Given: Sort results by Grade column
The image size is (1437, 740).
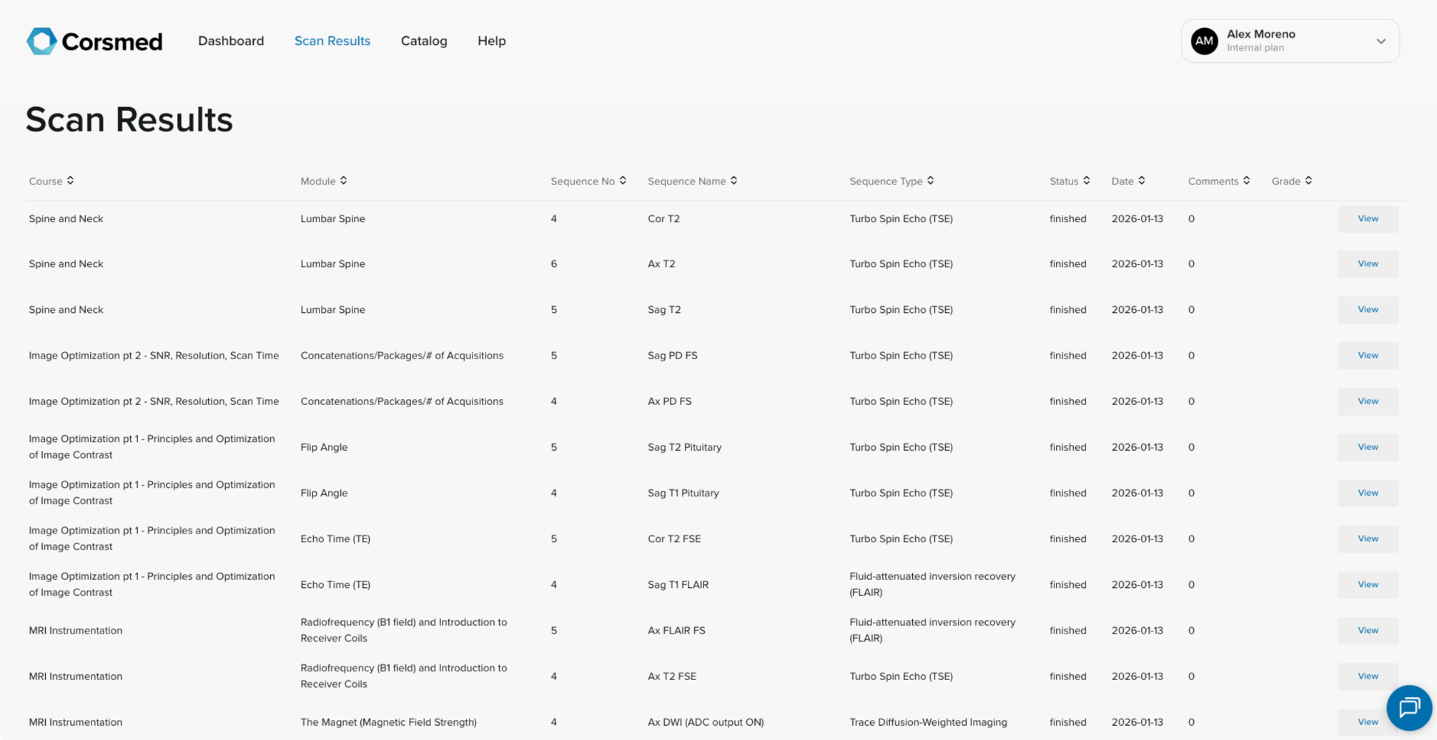Looking at the screenshot, I should tap(1308, 181).
